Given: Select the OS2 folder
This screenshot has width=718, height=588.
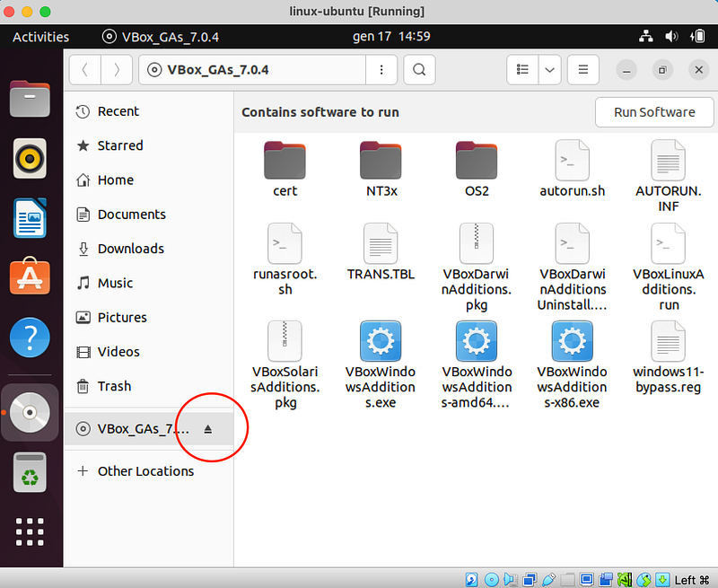Looking at the screenshot, I should pyautogui.click(x=477, y=169).
